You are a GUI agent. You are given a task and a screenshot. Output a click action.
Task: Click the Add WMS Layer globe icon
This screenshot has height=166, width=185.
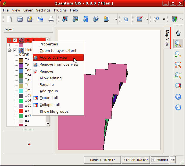96,19
